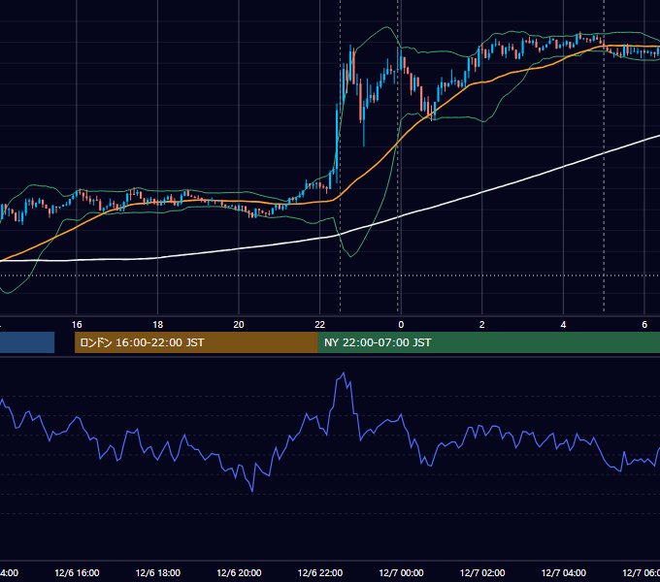Click the 12/6 20:00 date label
This screenshot has width=660, height=582.
click(239, 573)
